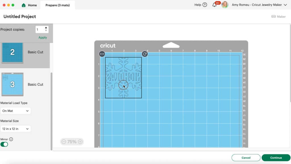Screen dimensions: 291x164
Task: Open the Home tab
Action: 29,5
